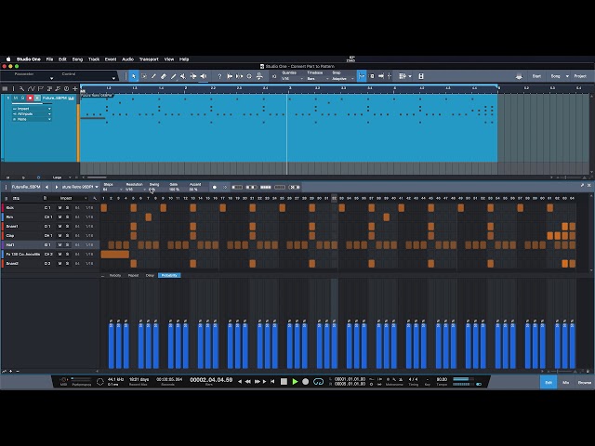
Task: Open the pattern Steps dropdown
Action: (x=112, y=190)
